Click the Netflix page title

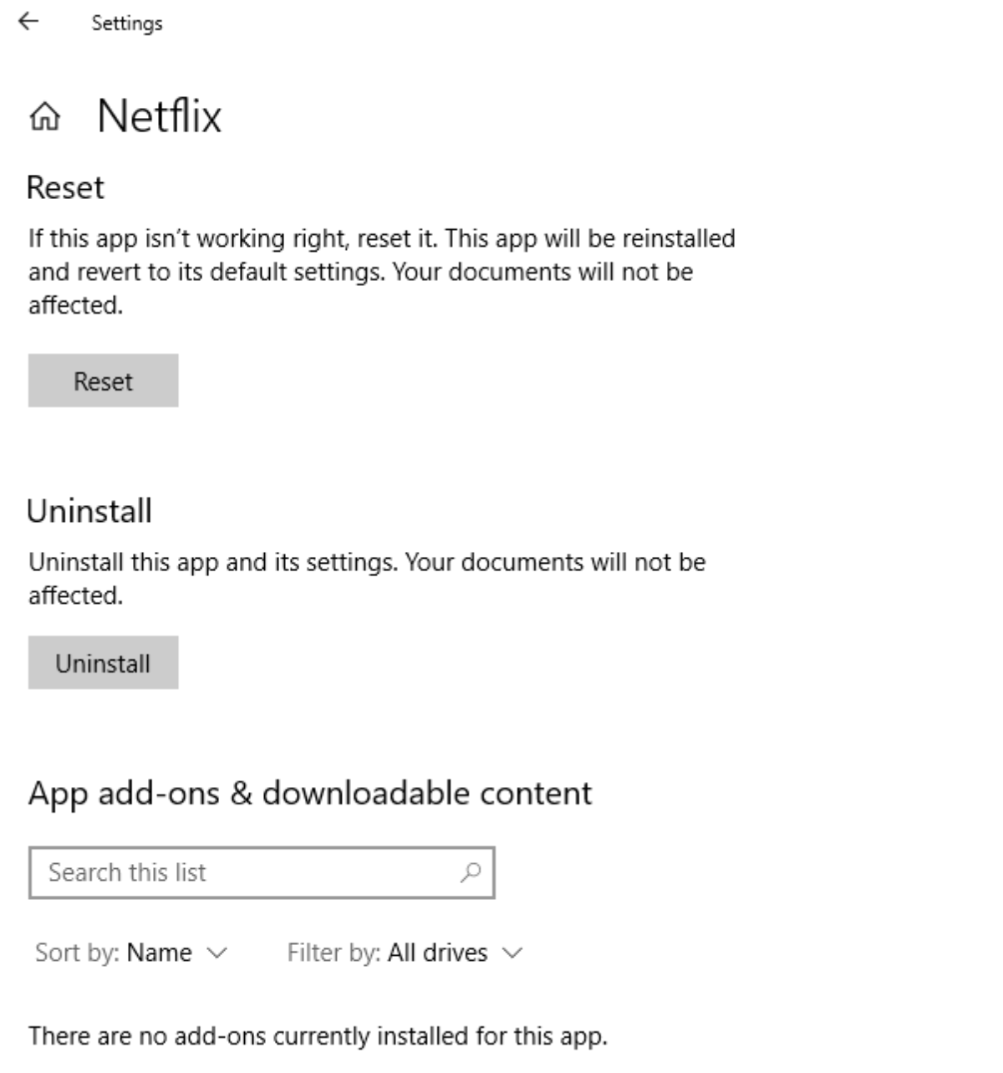coord(159,115)
